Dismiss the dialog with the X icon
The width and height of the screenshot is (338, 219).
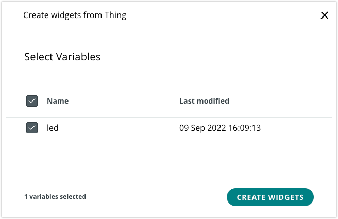point(325,15)
